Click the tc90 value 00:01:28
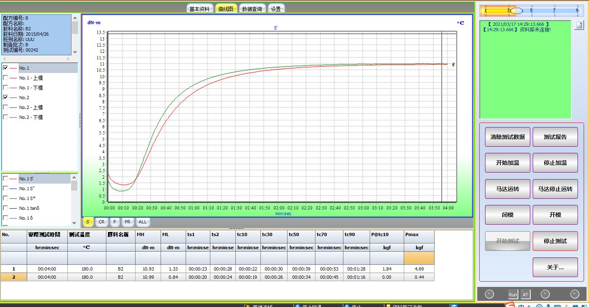 click(356, 269)
